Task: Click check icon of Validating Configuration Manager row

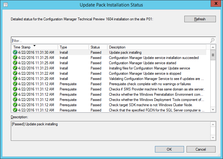Action: [x=15, y=78]
